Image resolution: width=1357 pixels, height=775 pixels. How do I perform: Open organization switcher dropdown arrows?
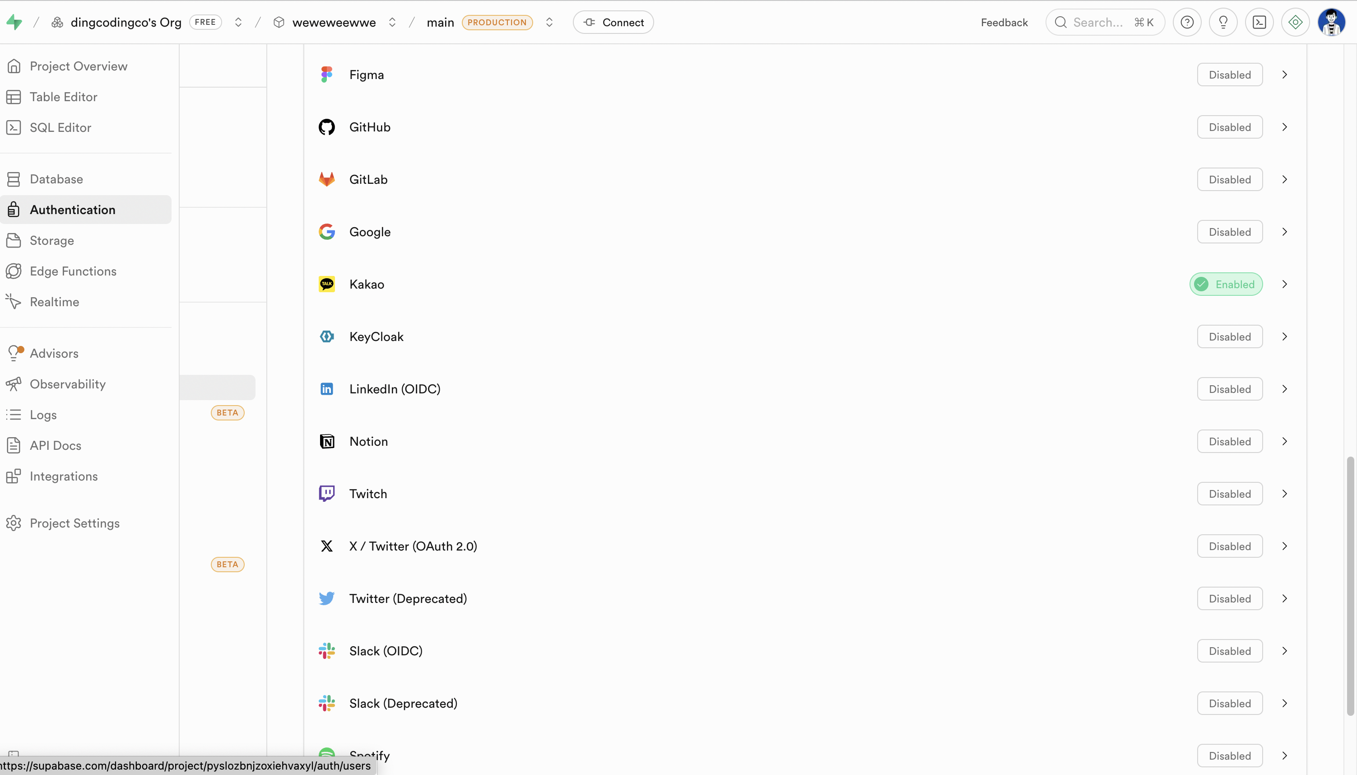[238, 23]
